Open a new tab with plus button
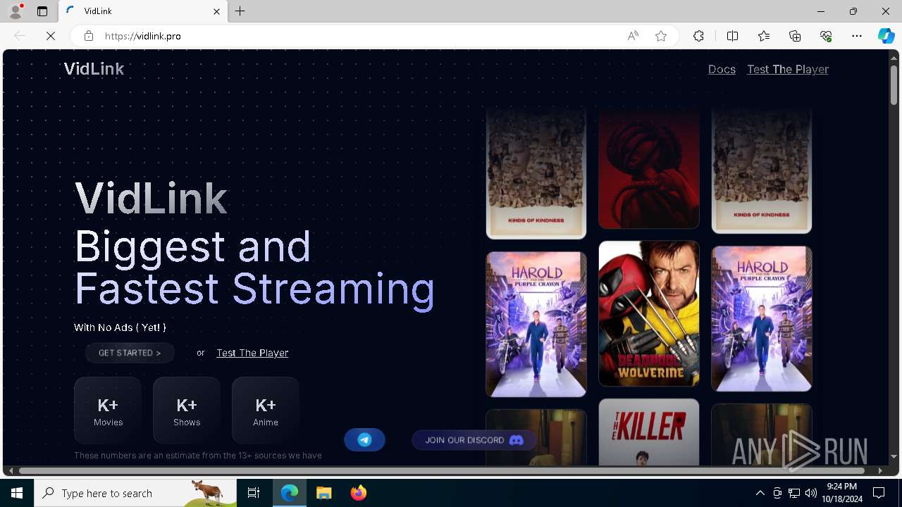The height and width of the screenshot is (507, 902). [240, 11]
